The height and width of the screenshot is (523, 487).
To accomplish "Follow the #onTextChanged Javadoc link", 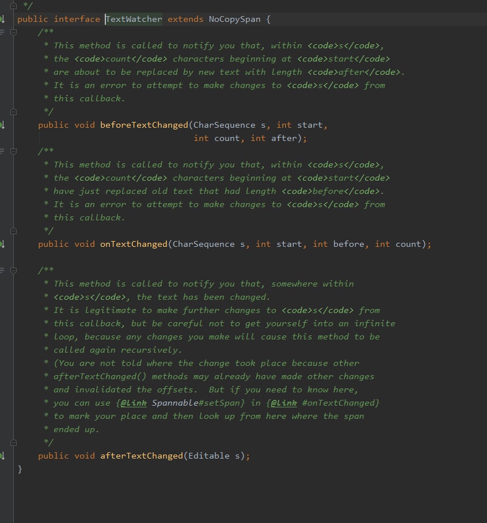I will click(x=338, y=403).
